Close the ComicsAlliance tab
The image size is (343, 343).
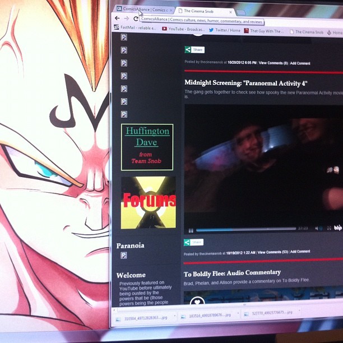pos(171,10)
